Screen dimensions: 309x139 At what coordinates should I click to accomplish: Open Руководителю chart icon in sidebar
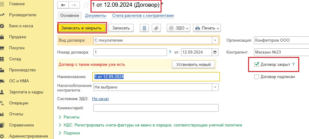(x=2, y=15)
